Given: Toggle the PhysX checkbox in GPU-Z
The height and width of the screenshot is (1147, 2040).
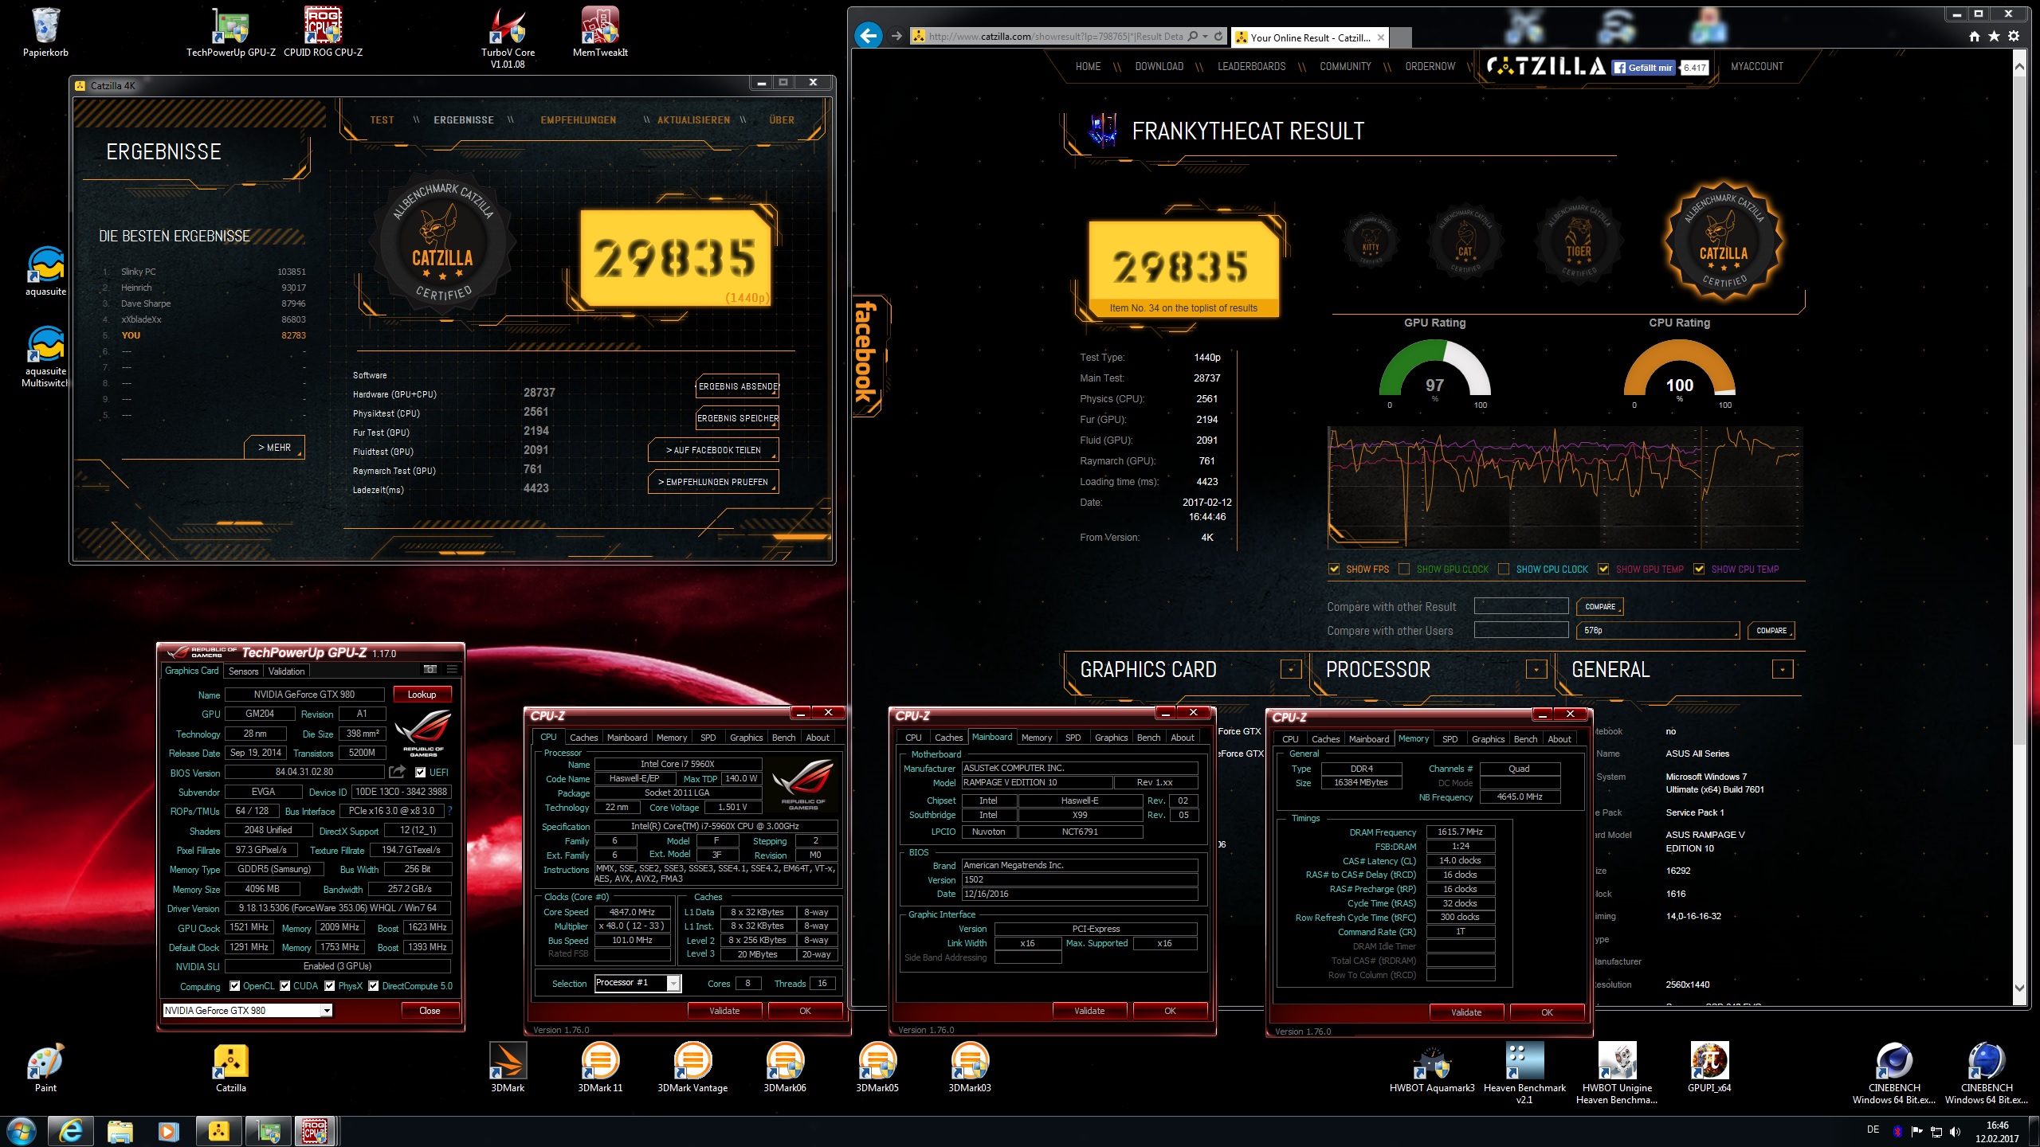Looking at the screenshot, I should 329,986.
